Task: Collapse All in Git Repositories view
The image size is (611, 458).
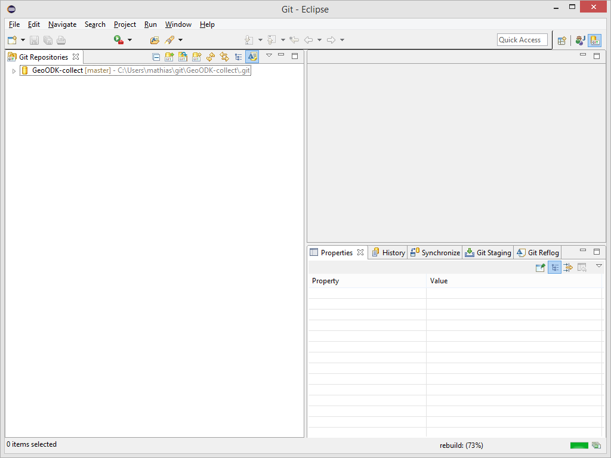Action: coord(156,57)
